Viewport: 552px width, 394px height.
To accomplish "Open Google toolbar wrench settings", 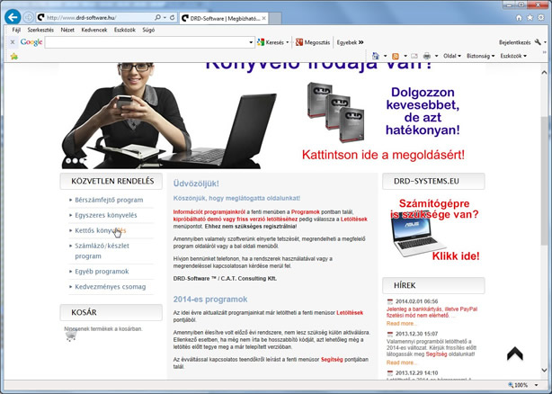I will pyautogui.click(x=538, y=42).
